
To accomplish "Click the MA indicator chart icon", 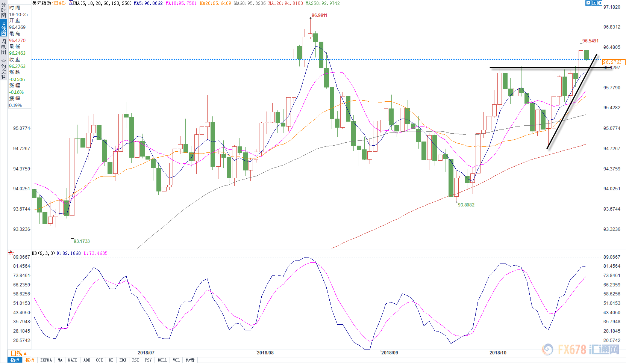I will tap(71, 3).
